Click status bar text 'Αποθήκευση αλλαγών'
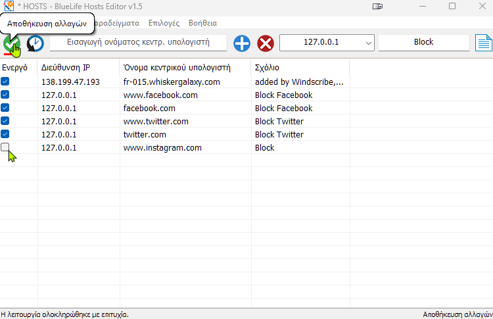 [x=458, y=314]
